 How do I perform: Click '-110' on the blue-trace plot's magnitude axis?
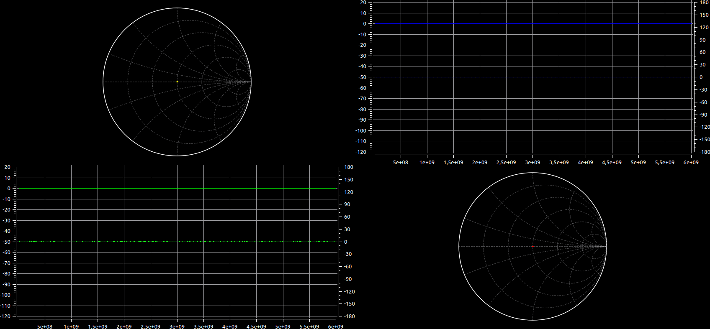360,141
